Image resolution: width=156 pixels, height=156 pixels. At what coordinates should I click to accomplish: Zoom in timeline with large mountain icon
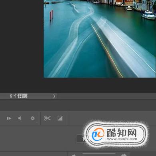pyautogui.click(x=124, y=155)
